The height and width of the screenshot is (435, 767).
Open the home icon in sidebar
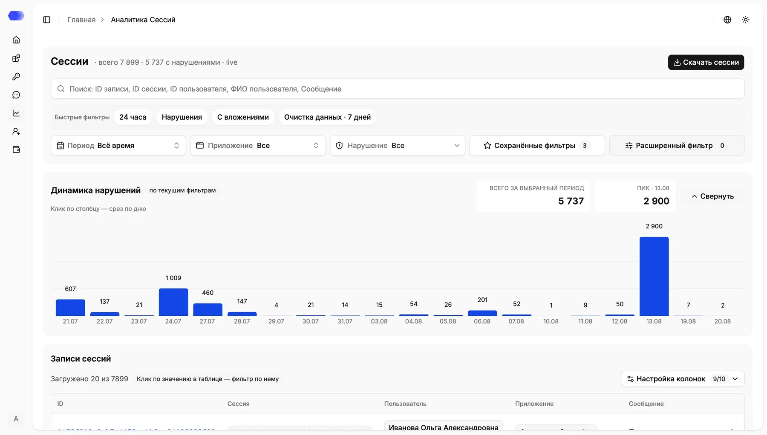16,40
